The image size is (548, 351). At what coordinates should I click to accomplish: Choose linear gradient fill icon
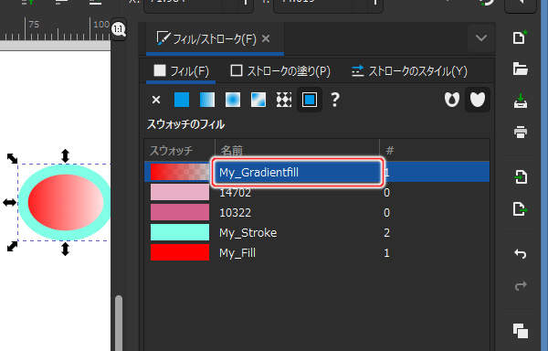pos(207,100)
